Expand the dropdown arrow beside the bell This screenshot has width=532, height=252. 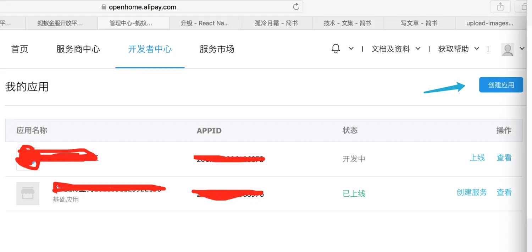pos(351,49)
